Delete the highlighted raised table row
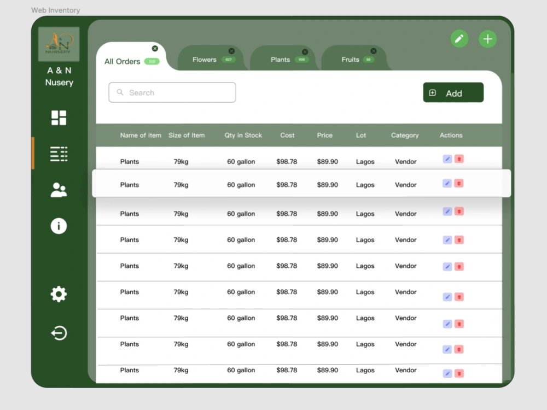547x410 pixels. (x=459, y=183)
